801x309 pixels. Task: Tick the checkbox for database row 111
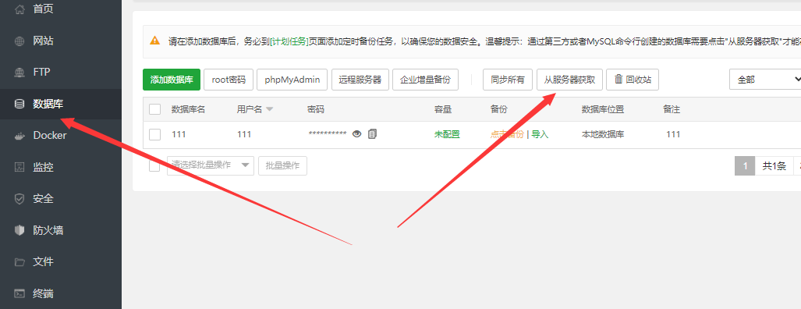pyautogui.click(x=154, y=134)
